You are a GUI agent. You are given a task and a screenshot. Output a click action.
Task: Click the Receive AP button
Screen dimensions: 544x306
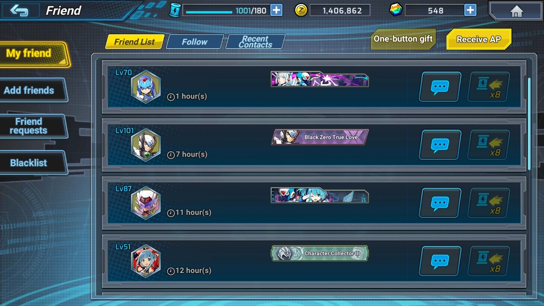[x=478, y=39]
